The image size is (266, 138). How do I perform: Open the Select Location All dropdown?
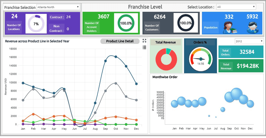[x=236, y=7]
